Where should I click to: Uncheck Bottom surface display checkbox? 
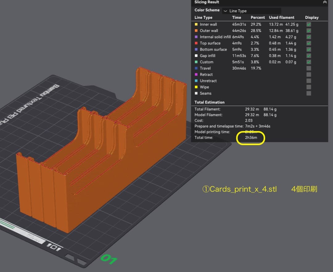click(x=309, y=49)
